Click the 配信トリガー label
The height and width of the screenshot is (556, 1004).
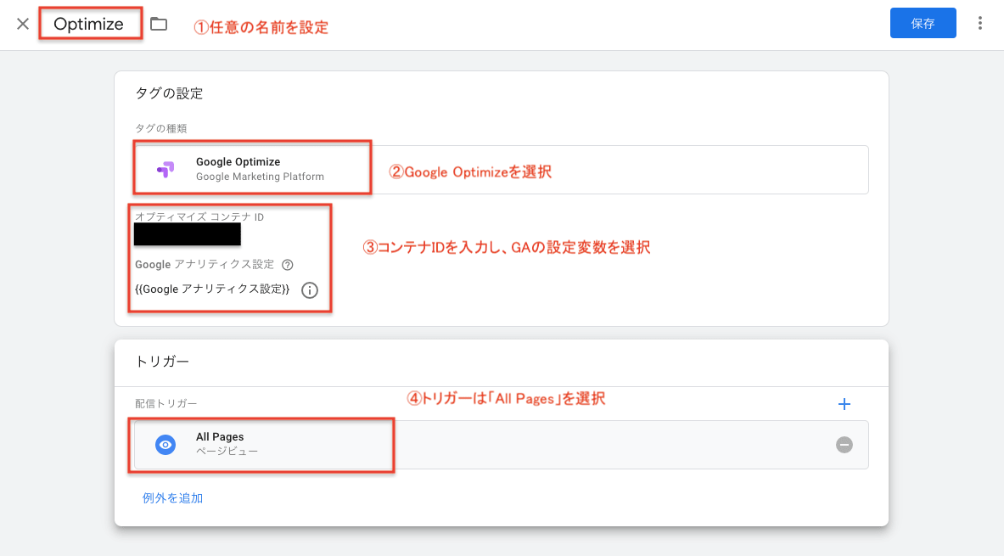pos(165,403)
